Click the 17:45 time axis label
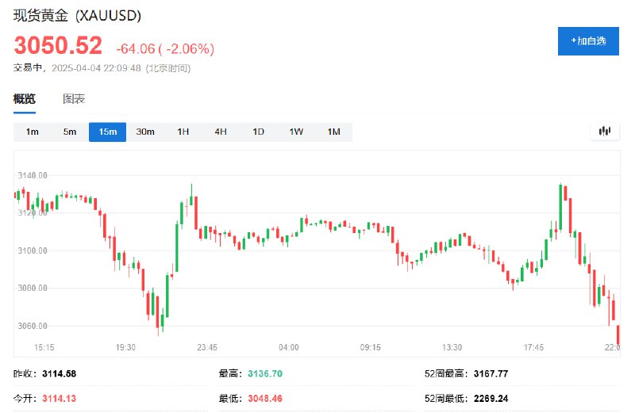Viewport: 635px width, 413px height. point(533,347)
